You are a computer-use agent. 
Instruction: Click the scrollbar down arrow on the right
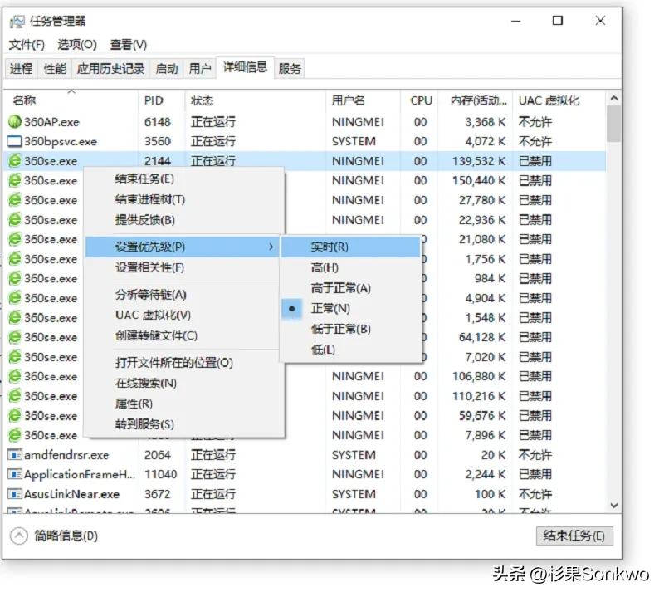(615, 506)
